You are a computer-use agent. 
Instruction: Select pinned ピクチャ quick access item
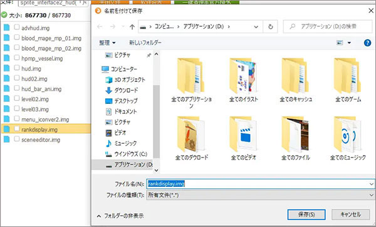[118, 55]
